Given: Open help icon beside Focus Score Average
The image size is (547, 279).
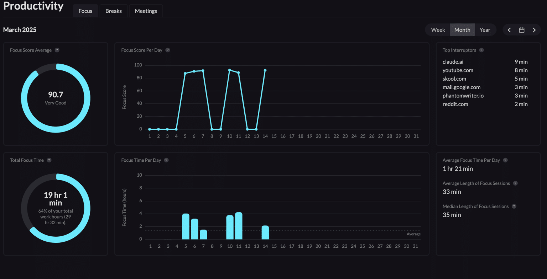Looking at the screenshot, I should click(57, 50).
